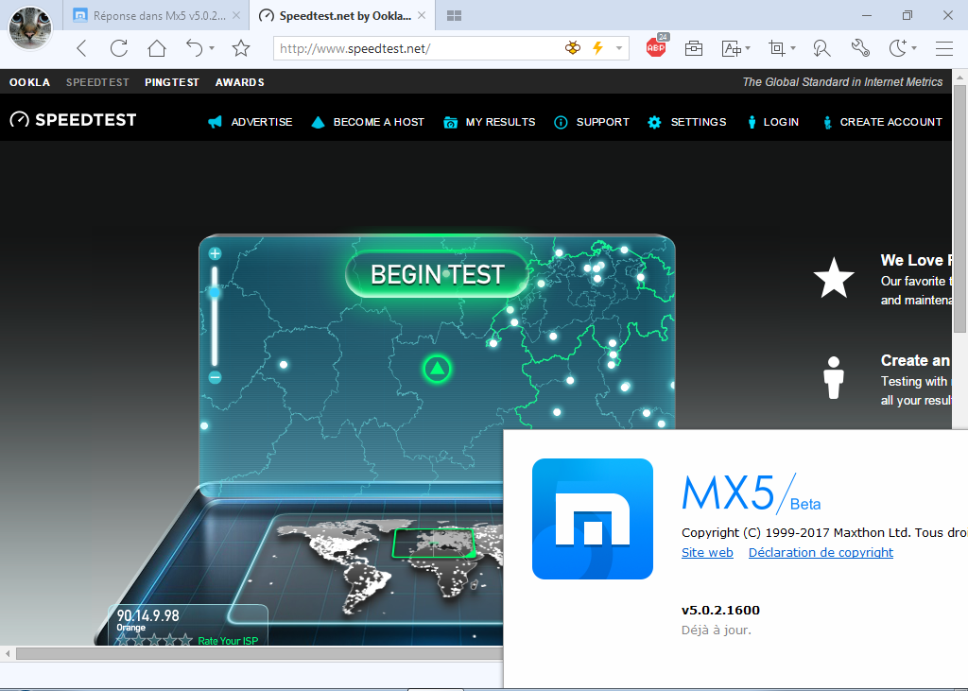
Task: Go back with the browser back arrow
Action: pyautogui.click(x=81, y=48)
